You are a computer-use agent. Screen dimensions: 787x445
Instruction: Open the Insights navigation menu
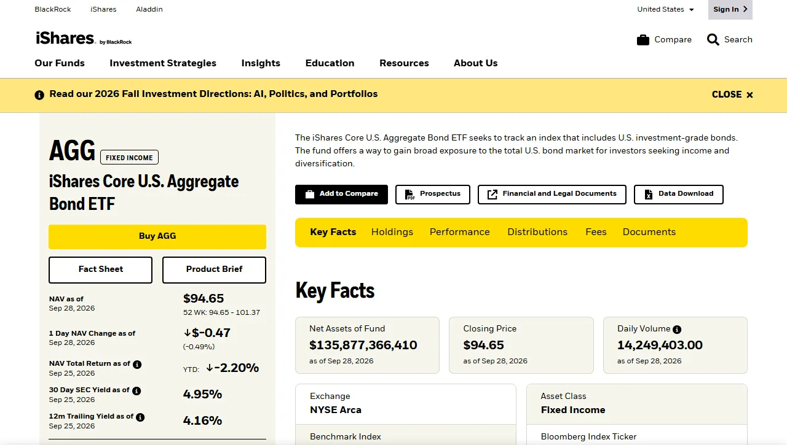261,63
